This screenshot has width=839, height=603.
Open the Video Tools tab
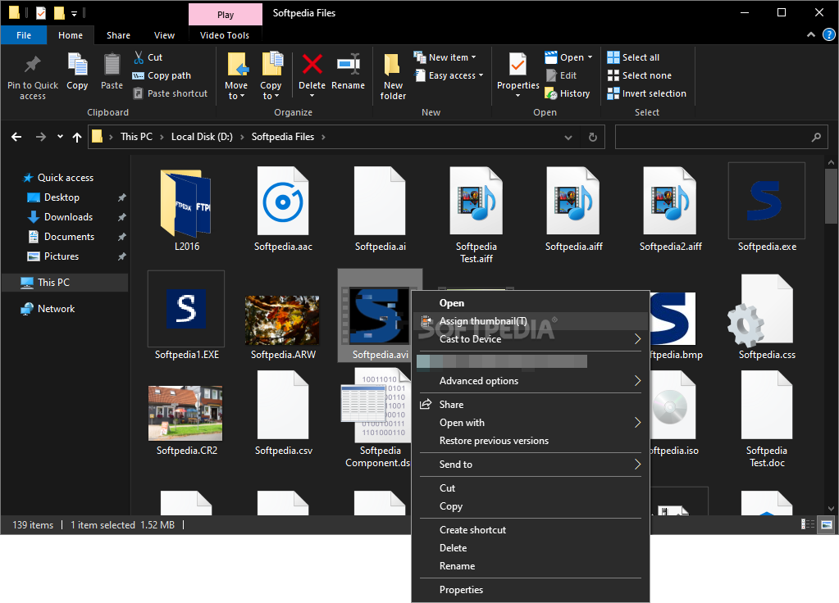(225, 35)
